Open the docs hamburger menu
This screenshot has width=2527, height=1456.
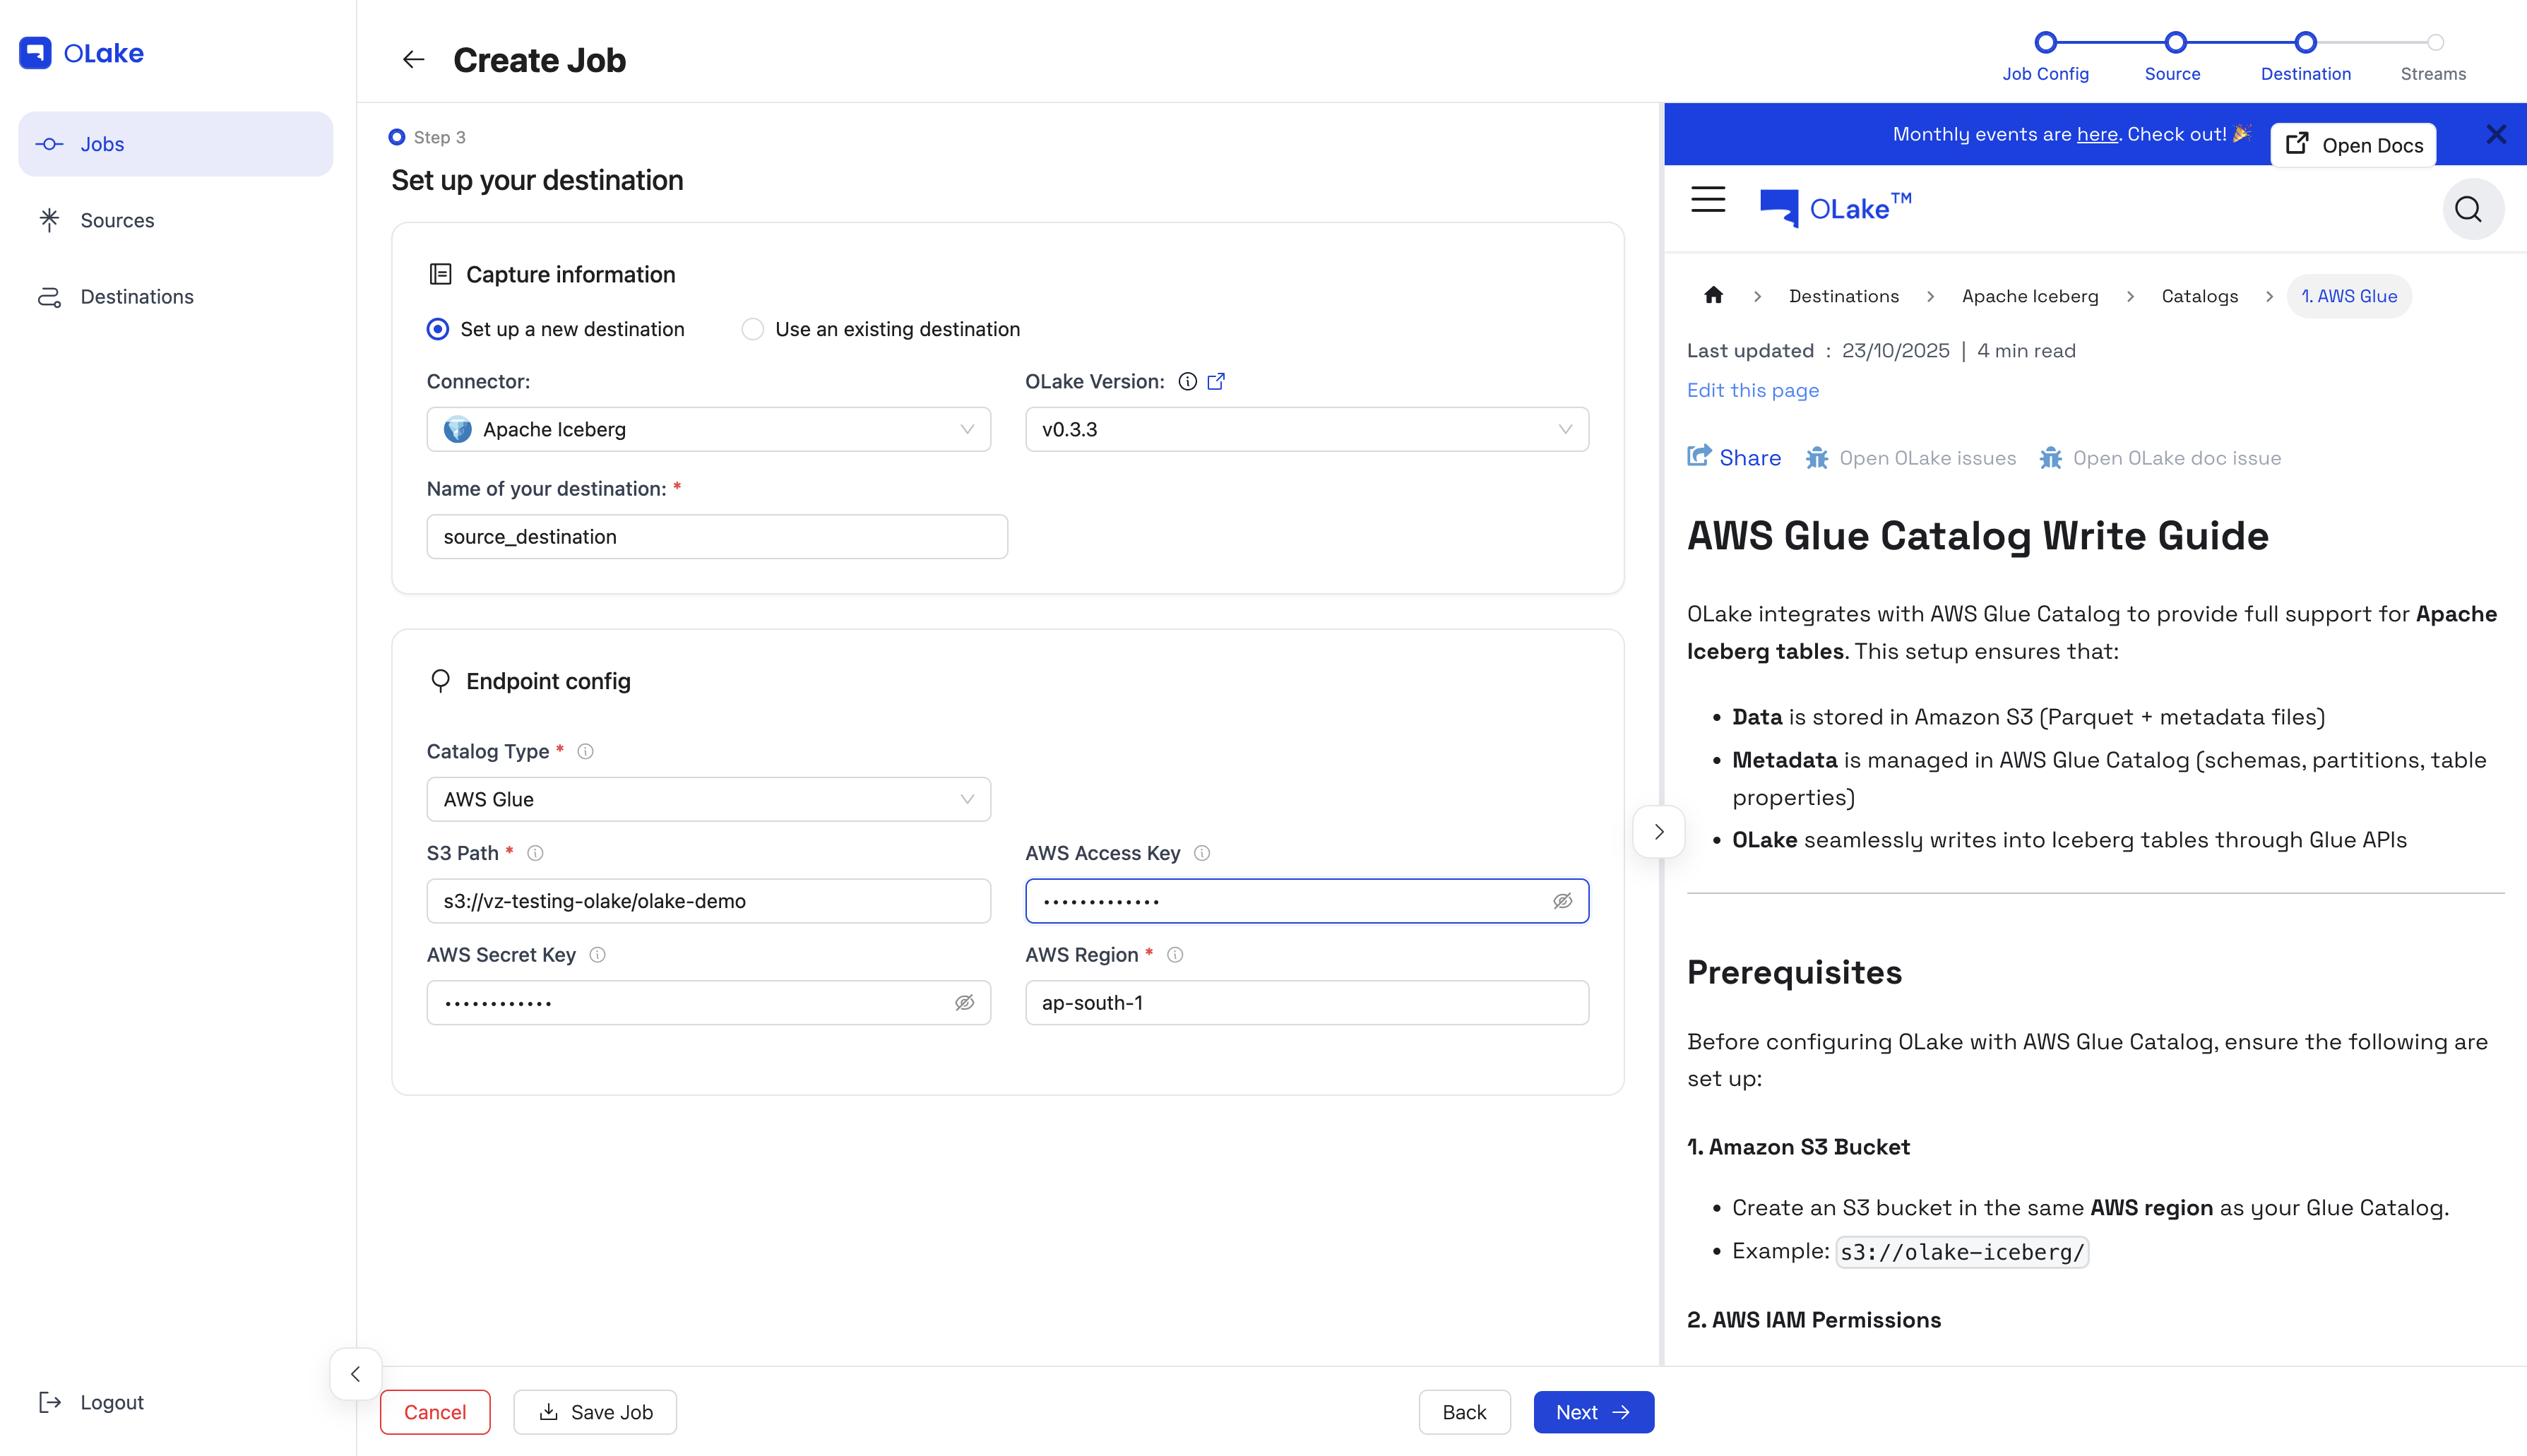point(1707,200)
